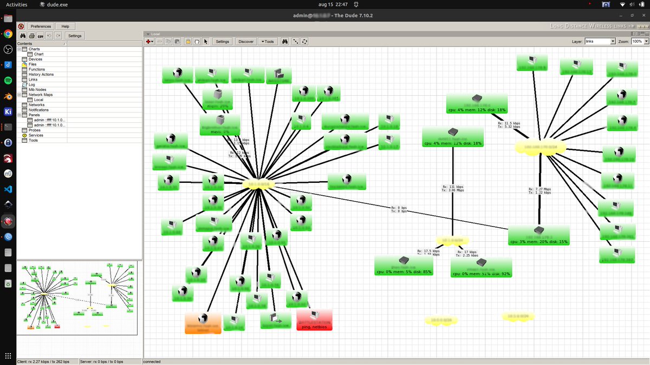Click the copy icon in the map toolbar
Viewport: 650px width, 365px height.
[x=168, y=41]
